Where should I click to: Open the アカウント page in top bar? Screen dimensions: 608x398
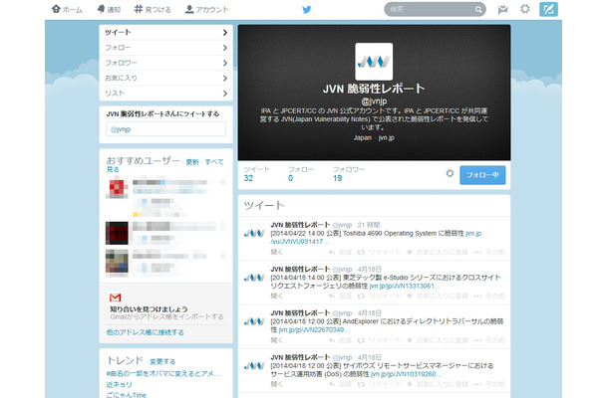pos(206,9)
